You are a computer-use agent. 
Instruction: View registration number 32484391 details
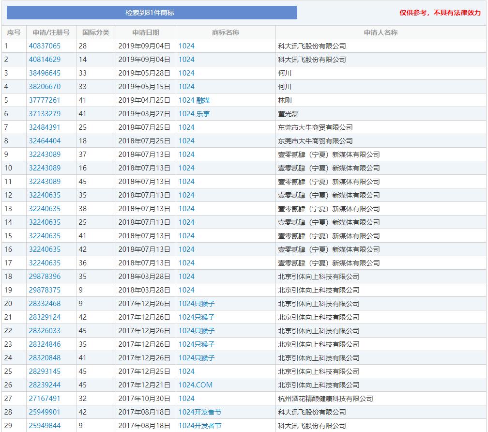coord(45,127)
